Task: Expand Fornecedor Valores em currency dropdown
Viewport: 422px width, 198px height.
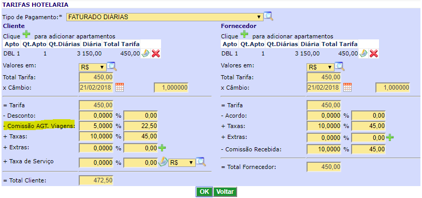Action: point(321,67)
